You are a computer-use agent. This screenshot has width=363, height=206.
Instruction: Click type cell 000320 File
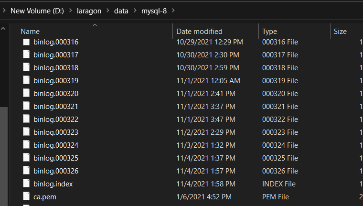click(x=280, y=94)
